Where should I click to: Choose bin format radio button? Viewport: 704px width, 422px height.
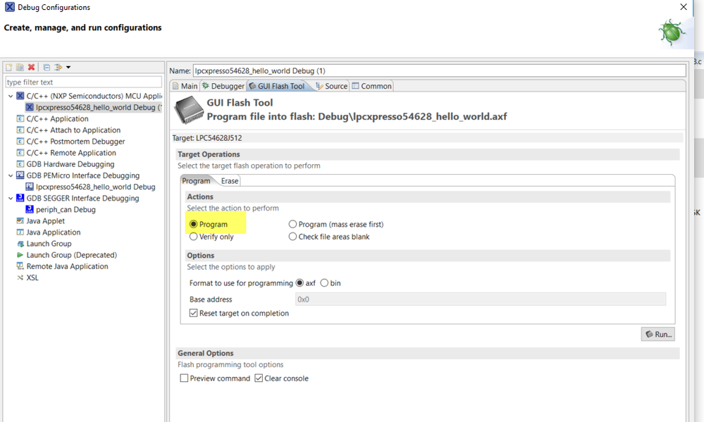tap(324, 283)
